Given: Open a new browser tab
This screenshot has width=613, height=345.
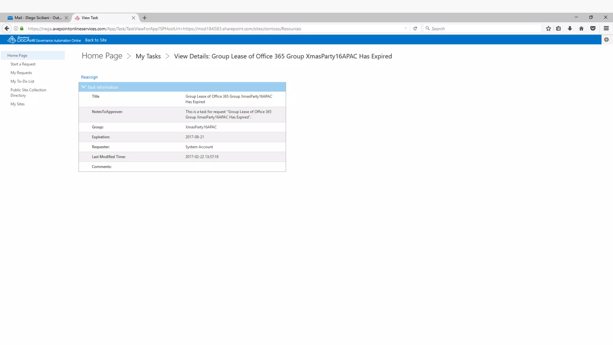Looking at the screenshot, I should pyautogui.click(x=145, y=18).
